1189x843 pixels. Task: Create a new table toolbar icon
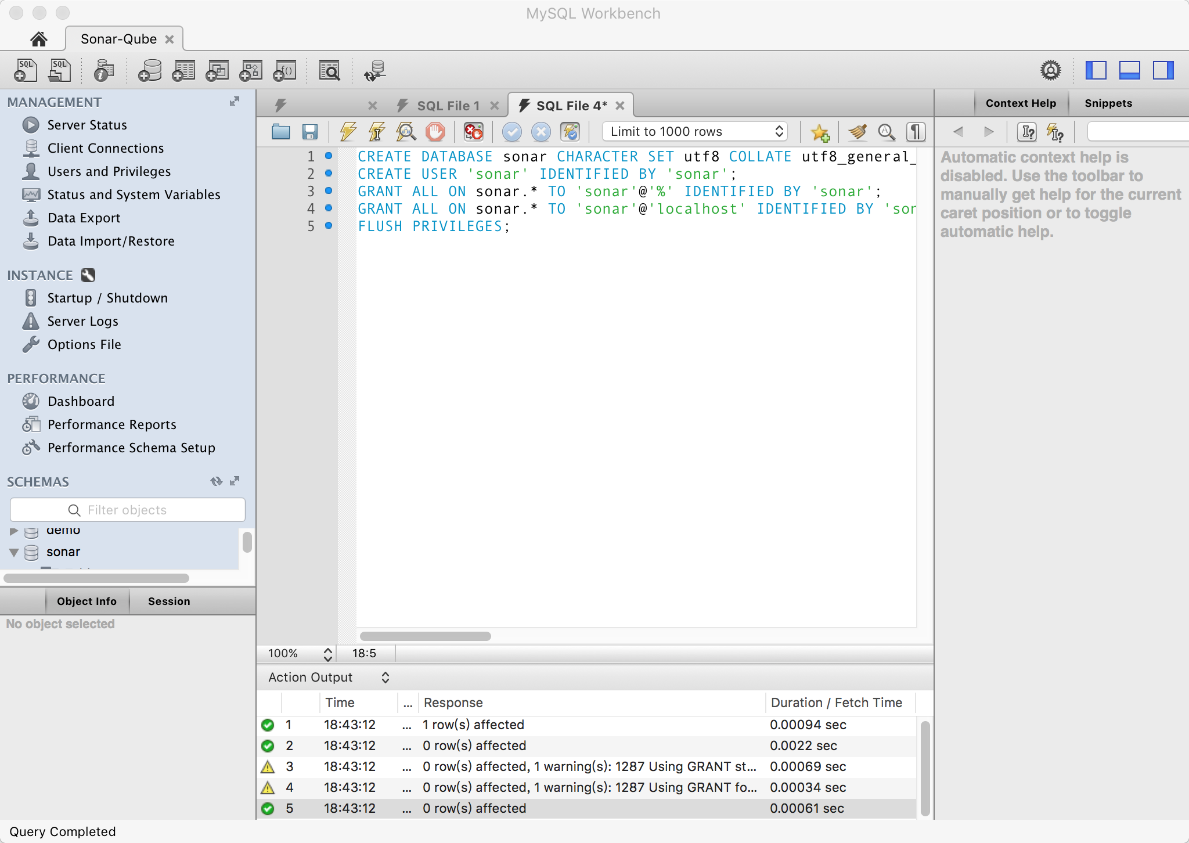tap(183, 71)
